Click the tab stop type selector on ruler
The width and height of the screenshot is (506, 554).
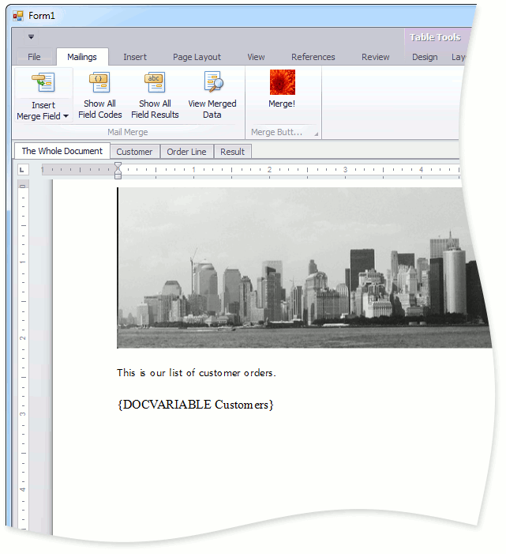[23, 170]
